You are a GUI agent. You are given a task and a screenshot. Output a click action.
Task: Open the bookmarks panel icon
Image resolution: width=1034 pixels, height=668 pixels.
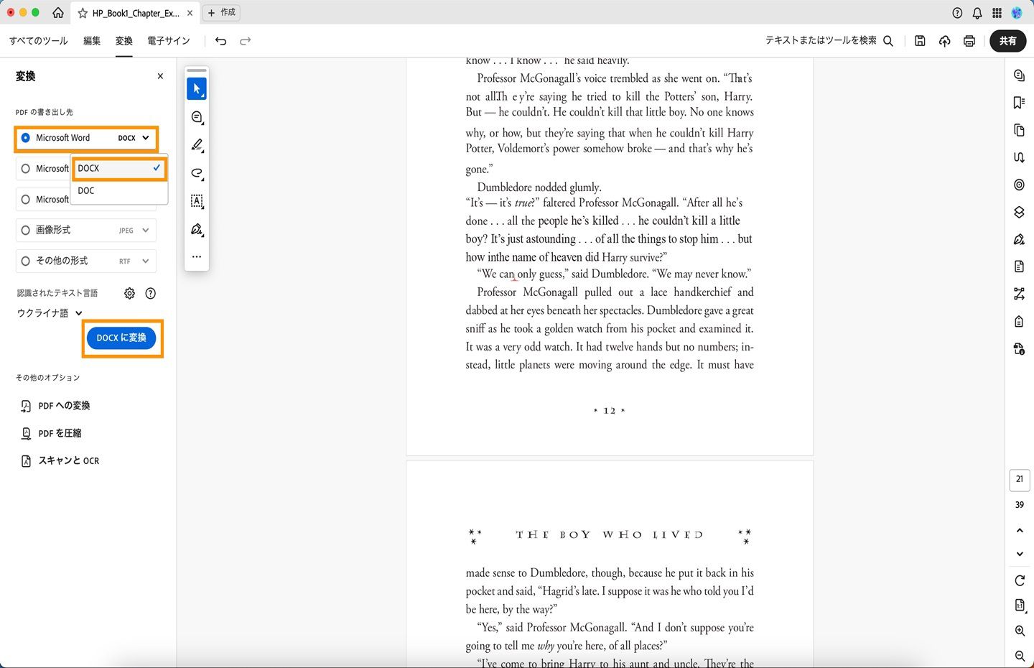[1019, 103]
